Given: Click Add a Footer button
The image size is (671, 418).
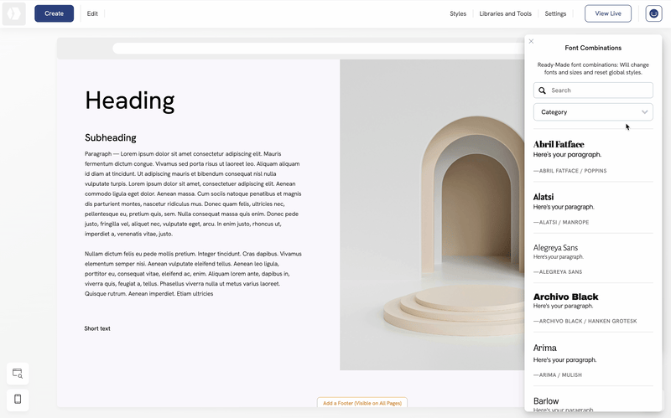Looking at the screenshot, I should (x=362, y=403).
